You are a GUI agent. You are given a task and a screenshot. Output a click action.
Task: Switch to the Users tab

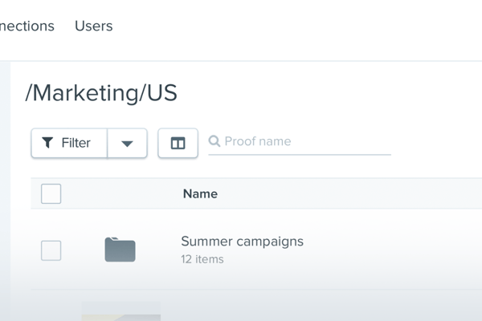coord(93,26)
